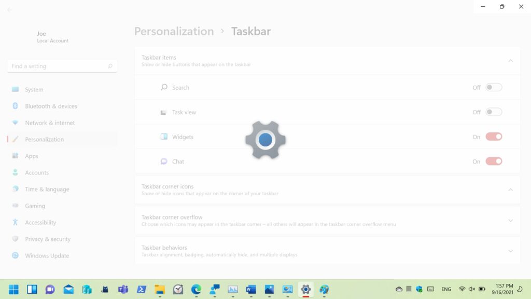Disable the Chat taskbar toggle
Screen dimensions: 531x299
(x=494, y=161)
